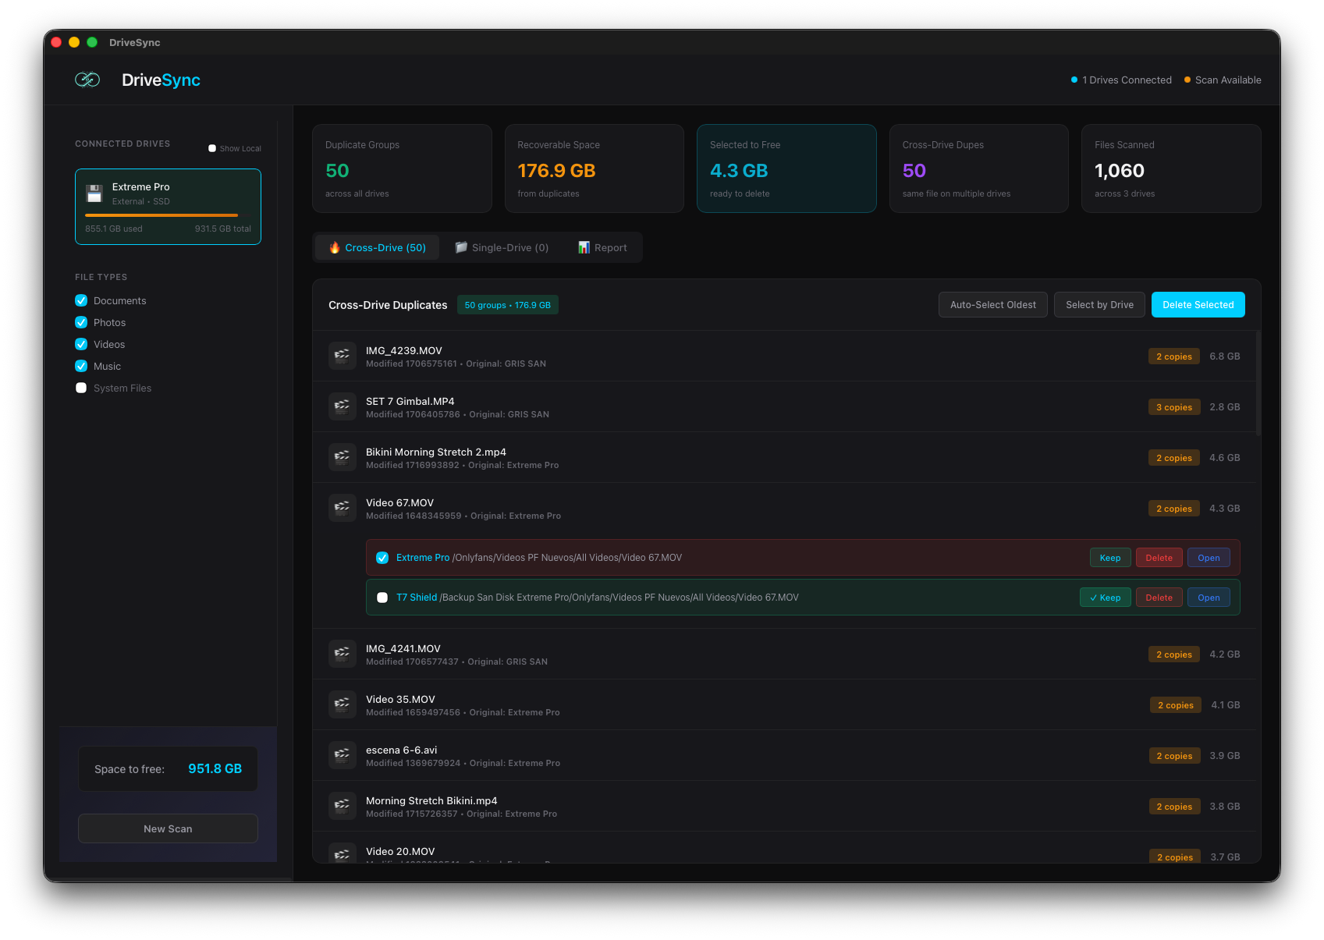Toggle the Show Local switch
Viewport: 1324px width, 940px height.
click(x=211, y=147)
